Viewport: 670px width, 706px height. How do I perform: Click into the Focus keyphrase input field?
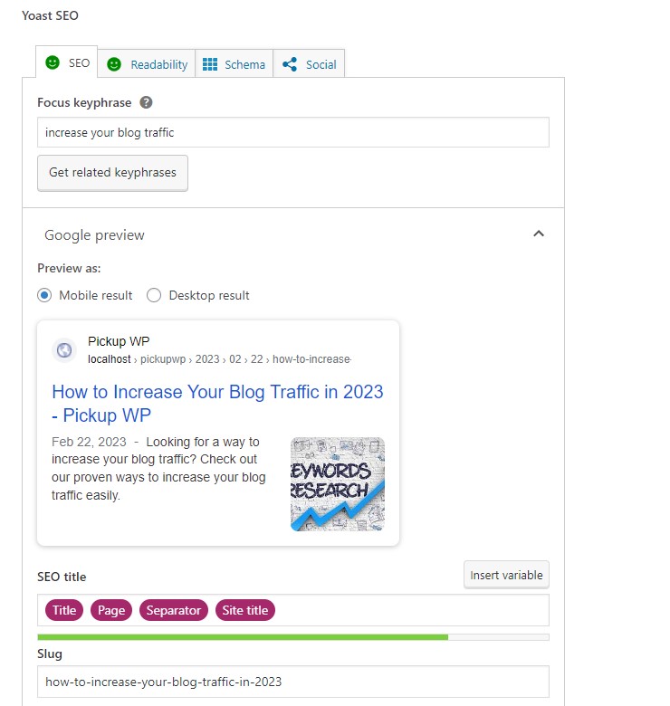pyautogui.click(x=292, y=132)
